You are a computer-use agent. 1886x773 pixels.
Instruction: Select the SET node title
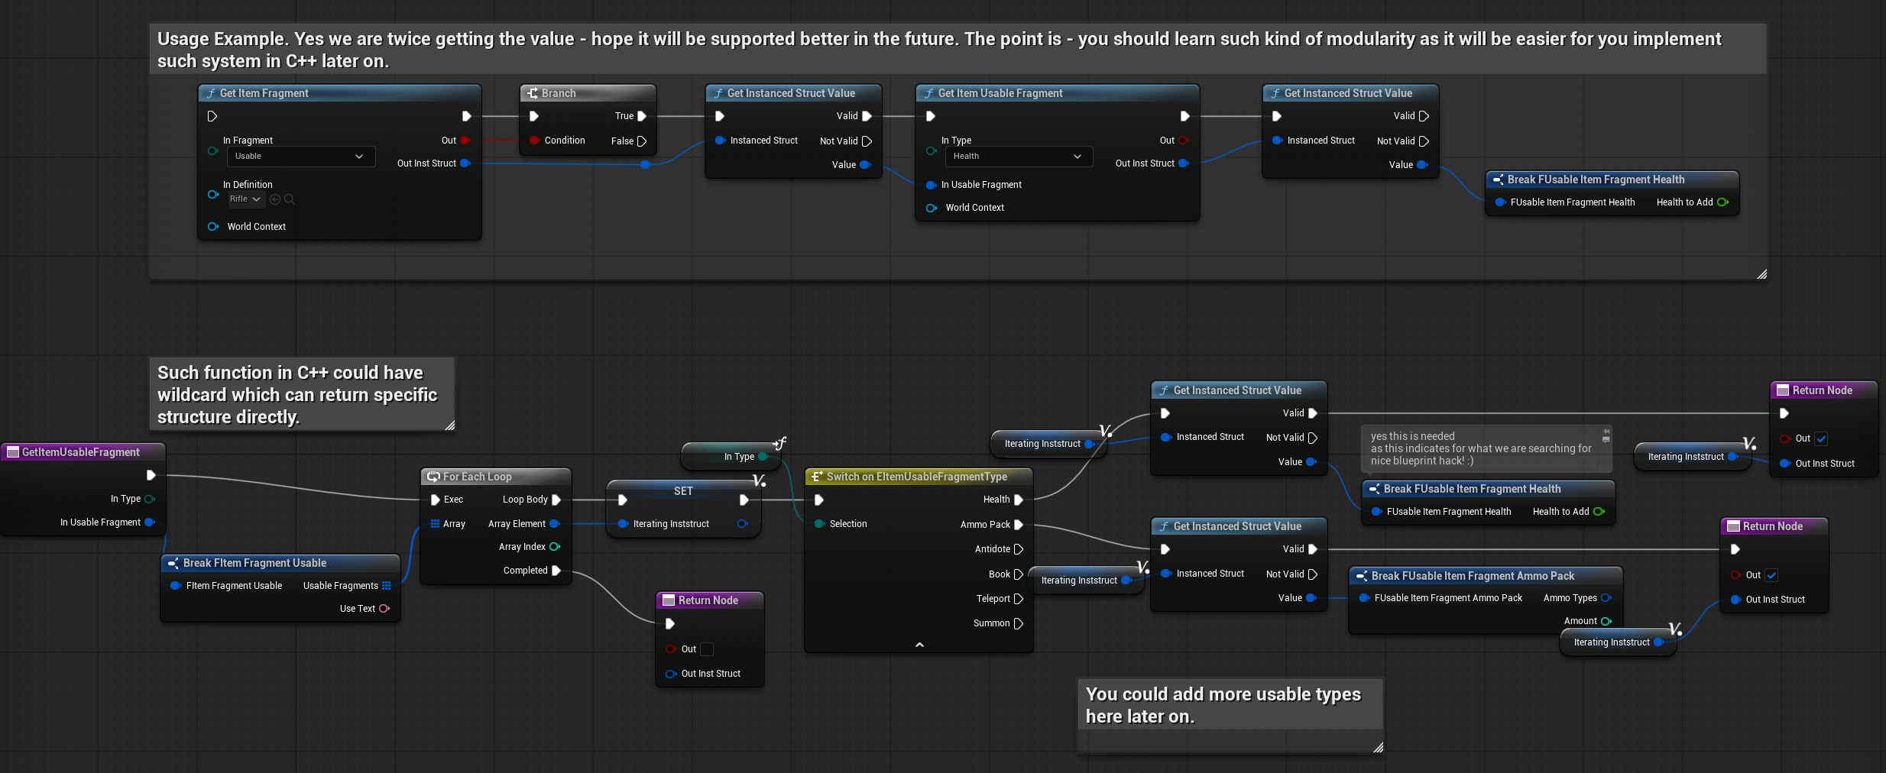(683, 491)
